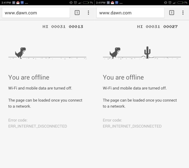Tap calendar notification icon in right status bar

coord(112,3)
